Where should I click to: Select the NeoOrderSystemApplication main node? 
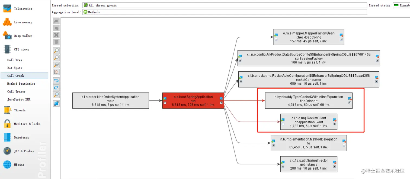click(111, 101)
